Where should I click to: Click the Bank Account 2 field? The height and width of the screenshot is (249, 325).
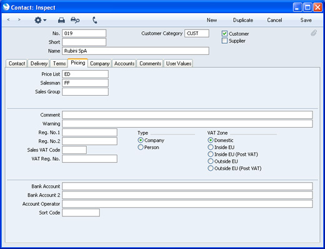click(x=187, y=195)
